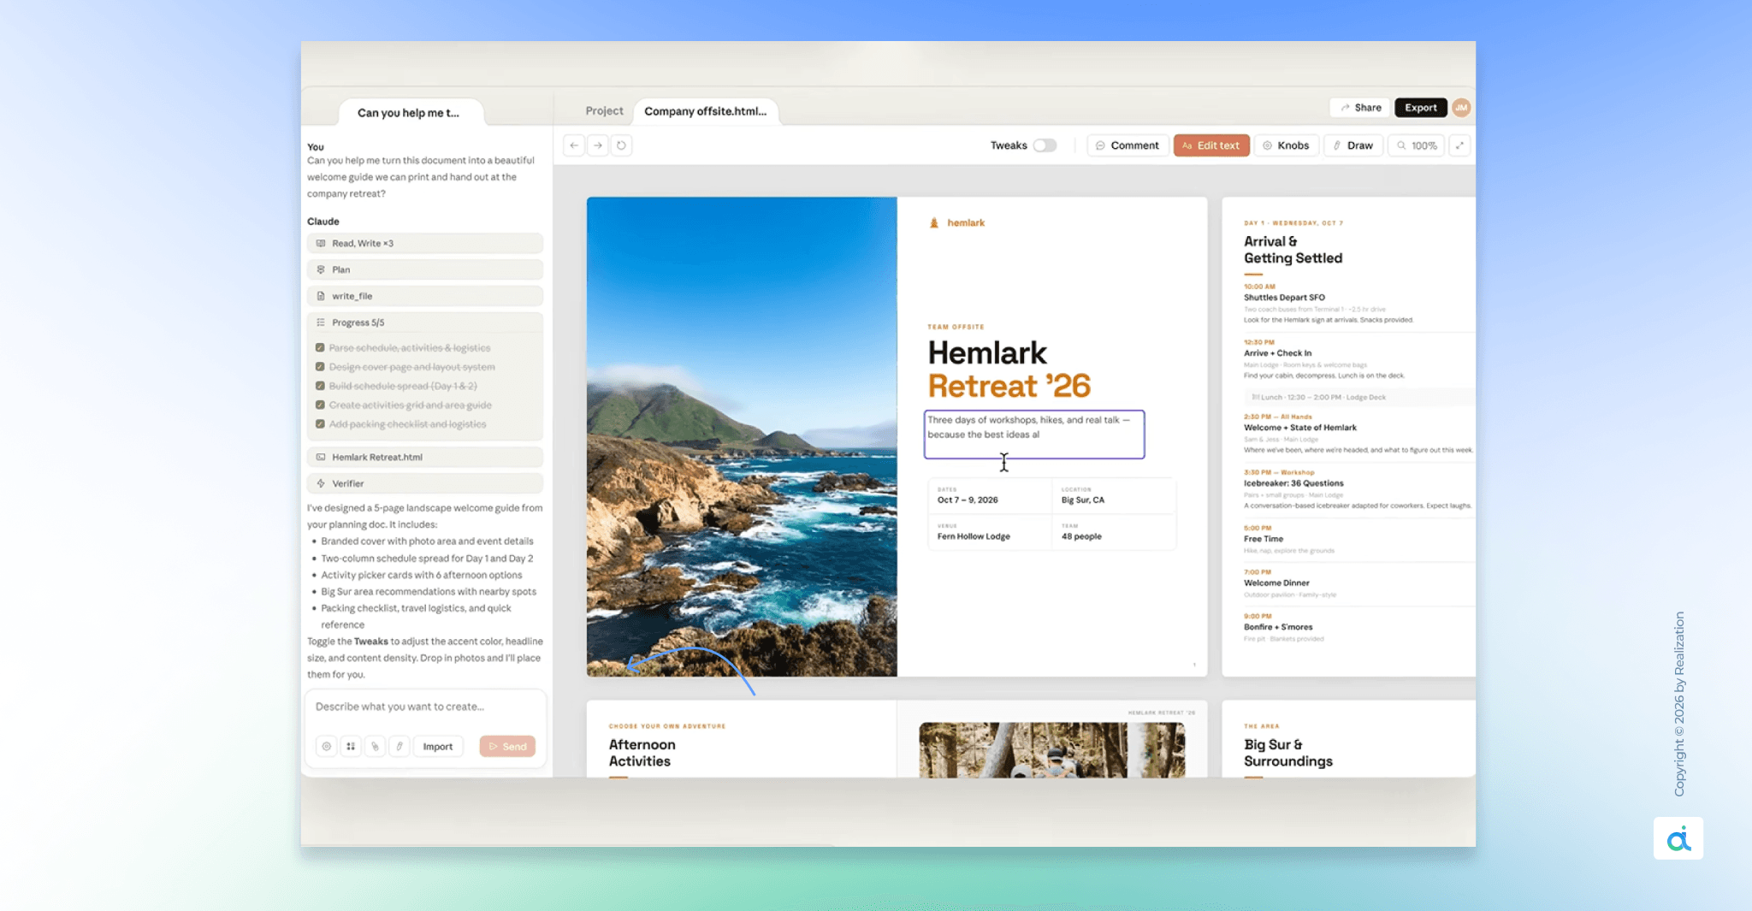
Task: Click the 'Retreat '26' orange headline
Action: [1009, 386]
